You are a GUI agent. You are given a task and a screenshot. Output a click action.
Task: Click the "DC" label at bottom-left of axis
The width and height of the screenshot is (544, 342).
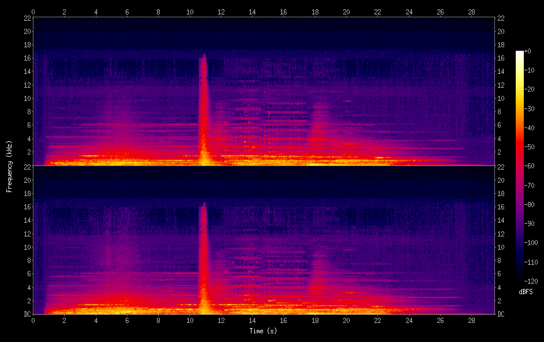27,314
